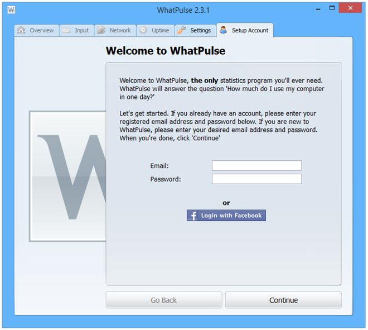Screen dimensions: 368x330
Task: Focus the Email input field
Action: (x=256, y=165)
